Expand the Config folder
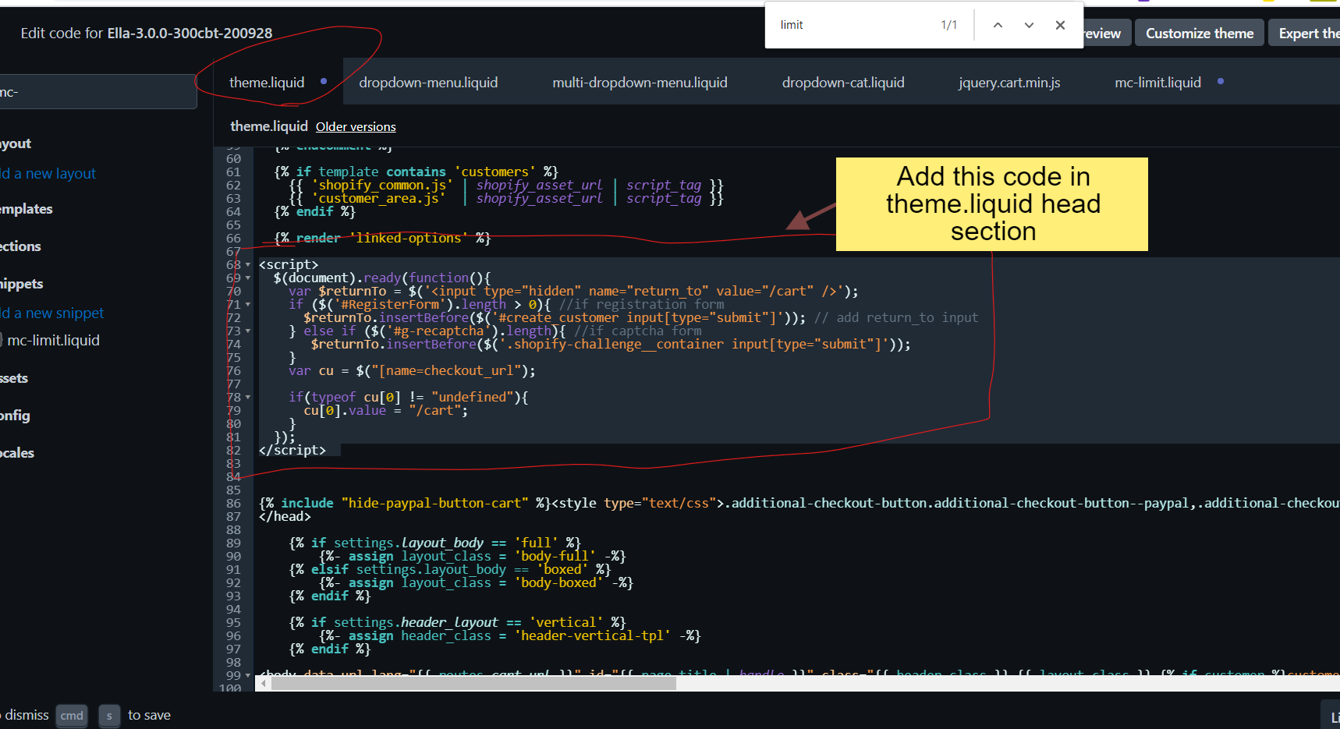 point(15,416)
